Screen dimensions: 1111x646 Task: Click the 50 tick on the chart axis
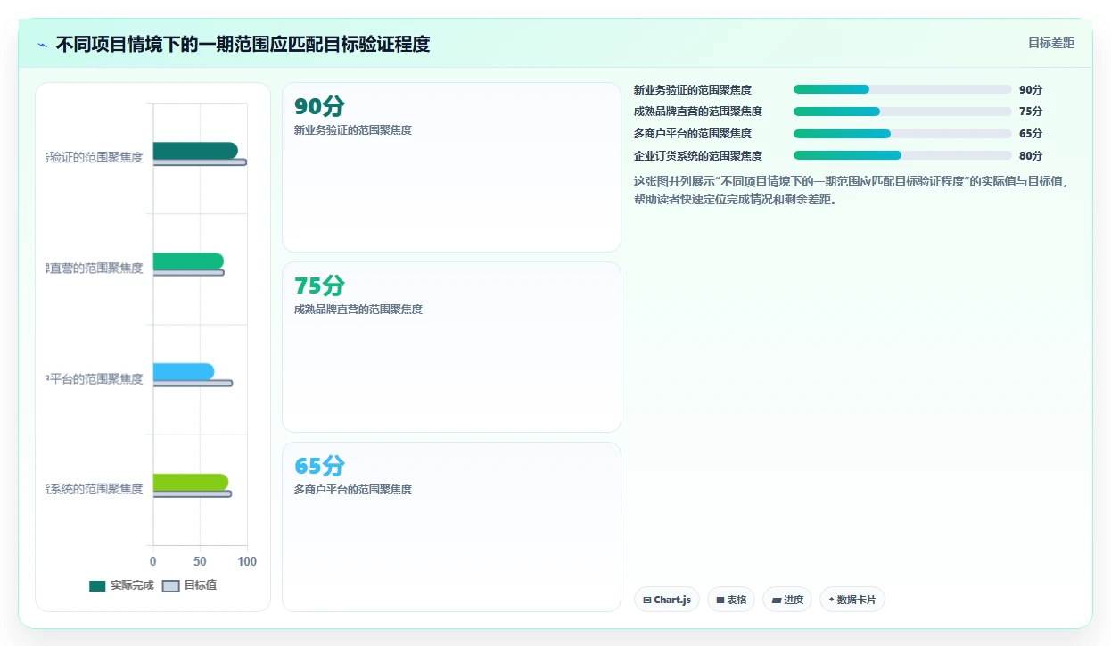[201, 562]
